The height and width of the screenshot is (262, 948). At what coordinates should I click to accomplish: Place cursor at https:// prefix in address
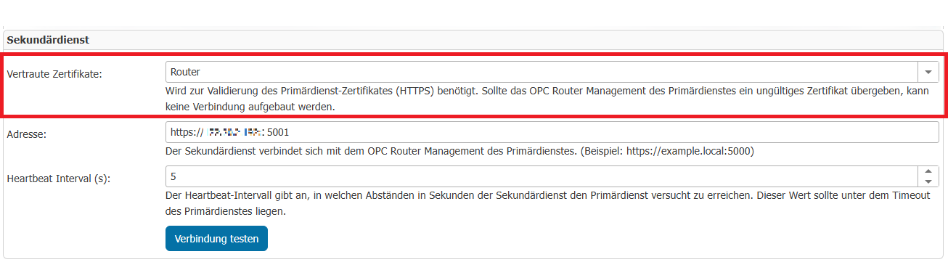[x=186, y=133]
